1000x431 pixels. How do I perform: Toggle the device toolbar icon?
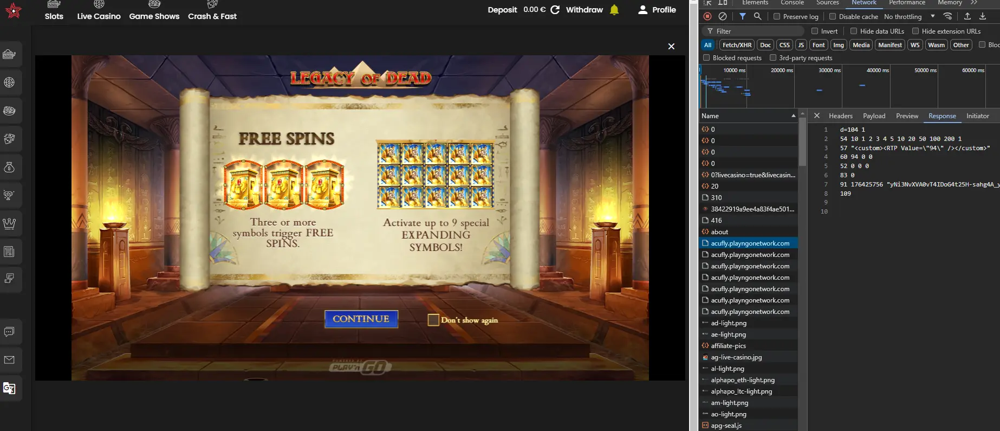point(723,3)
